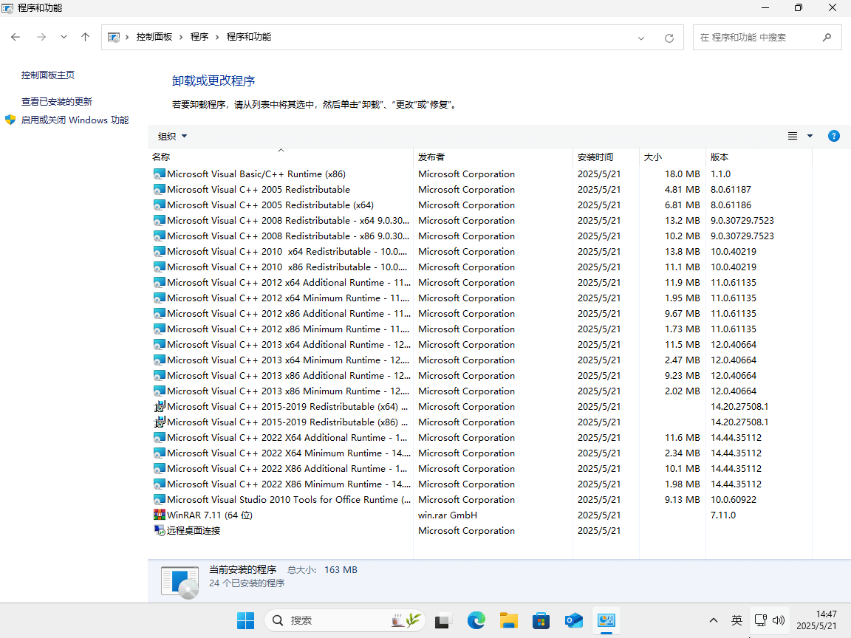The image size is (851, 638).
Task: Open 查看已安装的更新 link
Action: point(56,101)
